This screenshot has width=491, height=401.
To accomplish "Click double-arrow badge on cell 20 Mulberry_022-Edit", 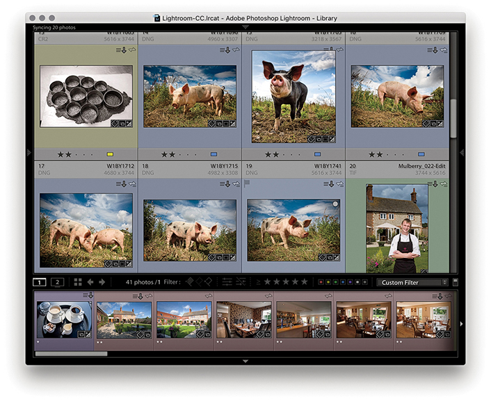I will (x=444, y=184).
